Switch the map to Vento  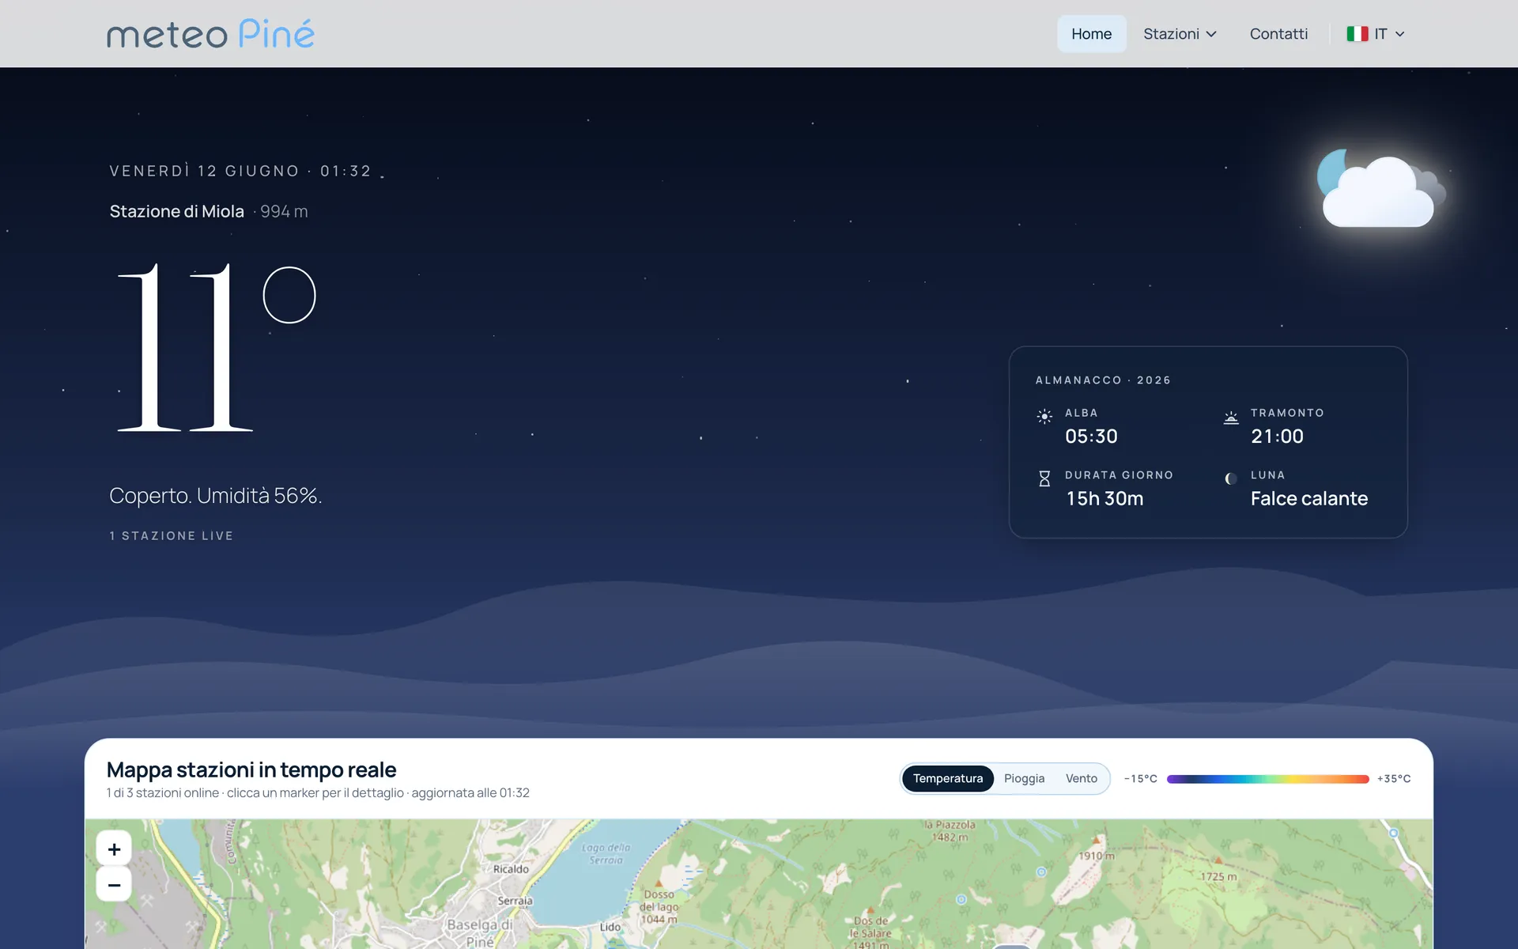1081,778
